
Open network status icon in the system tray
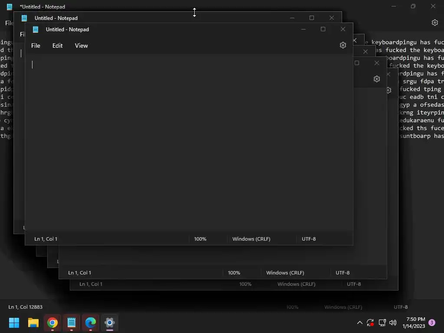pyautogui.click(x=382, y=323)
